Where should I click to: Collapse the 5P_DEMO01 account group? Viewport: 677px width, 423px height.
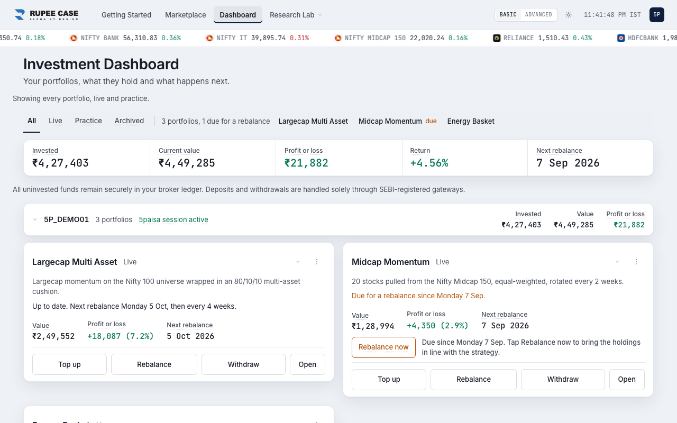[35, 219]
